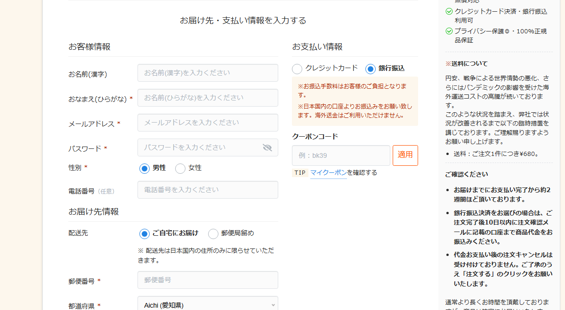This screenshot has width=565, height=310.
Task: Focus the お名前(漢字) input field
Action: coord(208,73)
